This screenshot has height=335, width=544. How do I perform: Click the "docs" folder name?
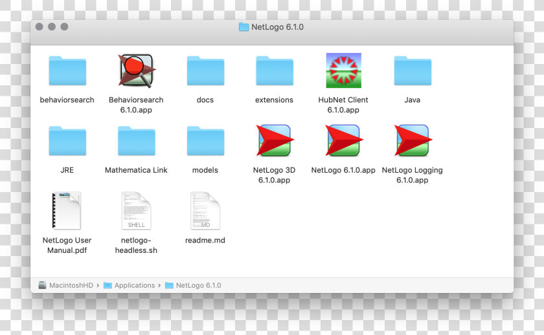(205, 100)
